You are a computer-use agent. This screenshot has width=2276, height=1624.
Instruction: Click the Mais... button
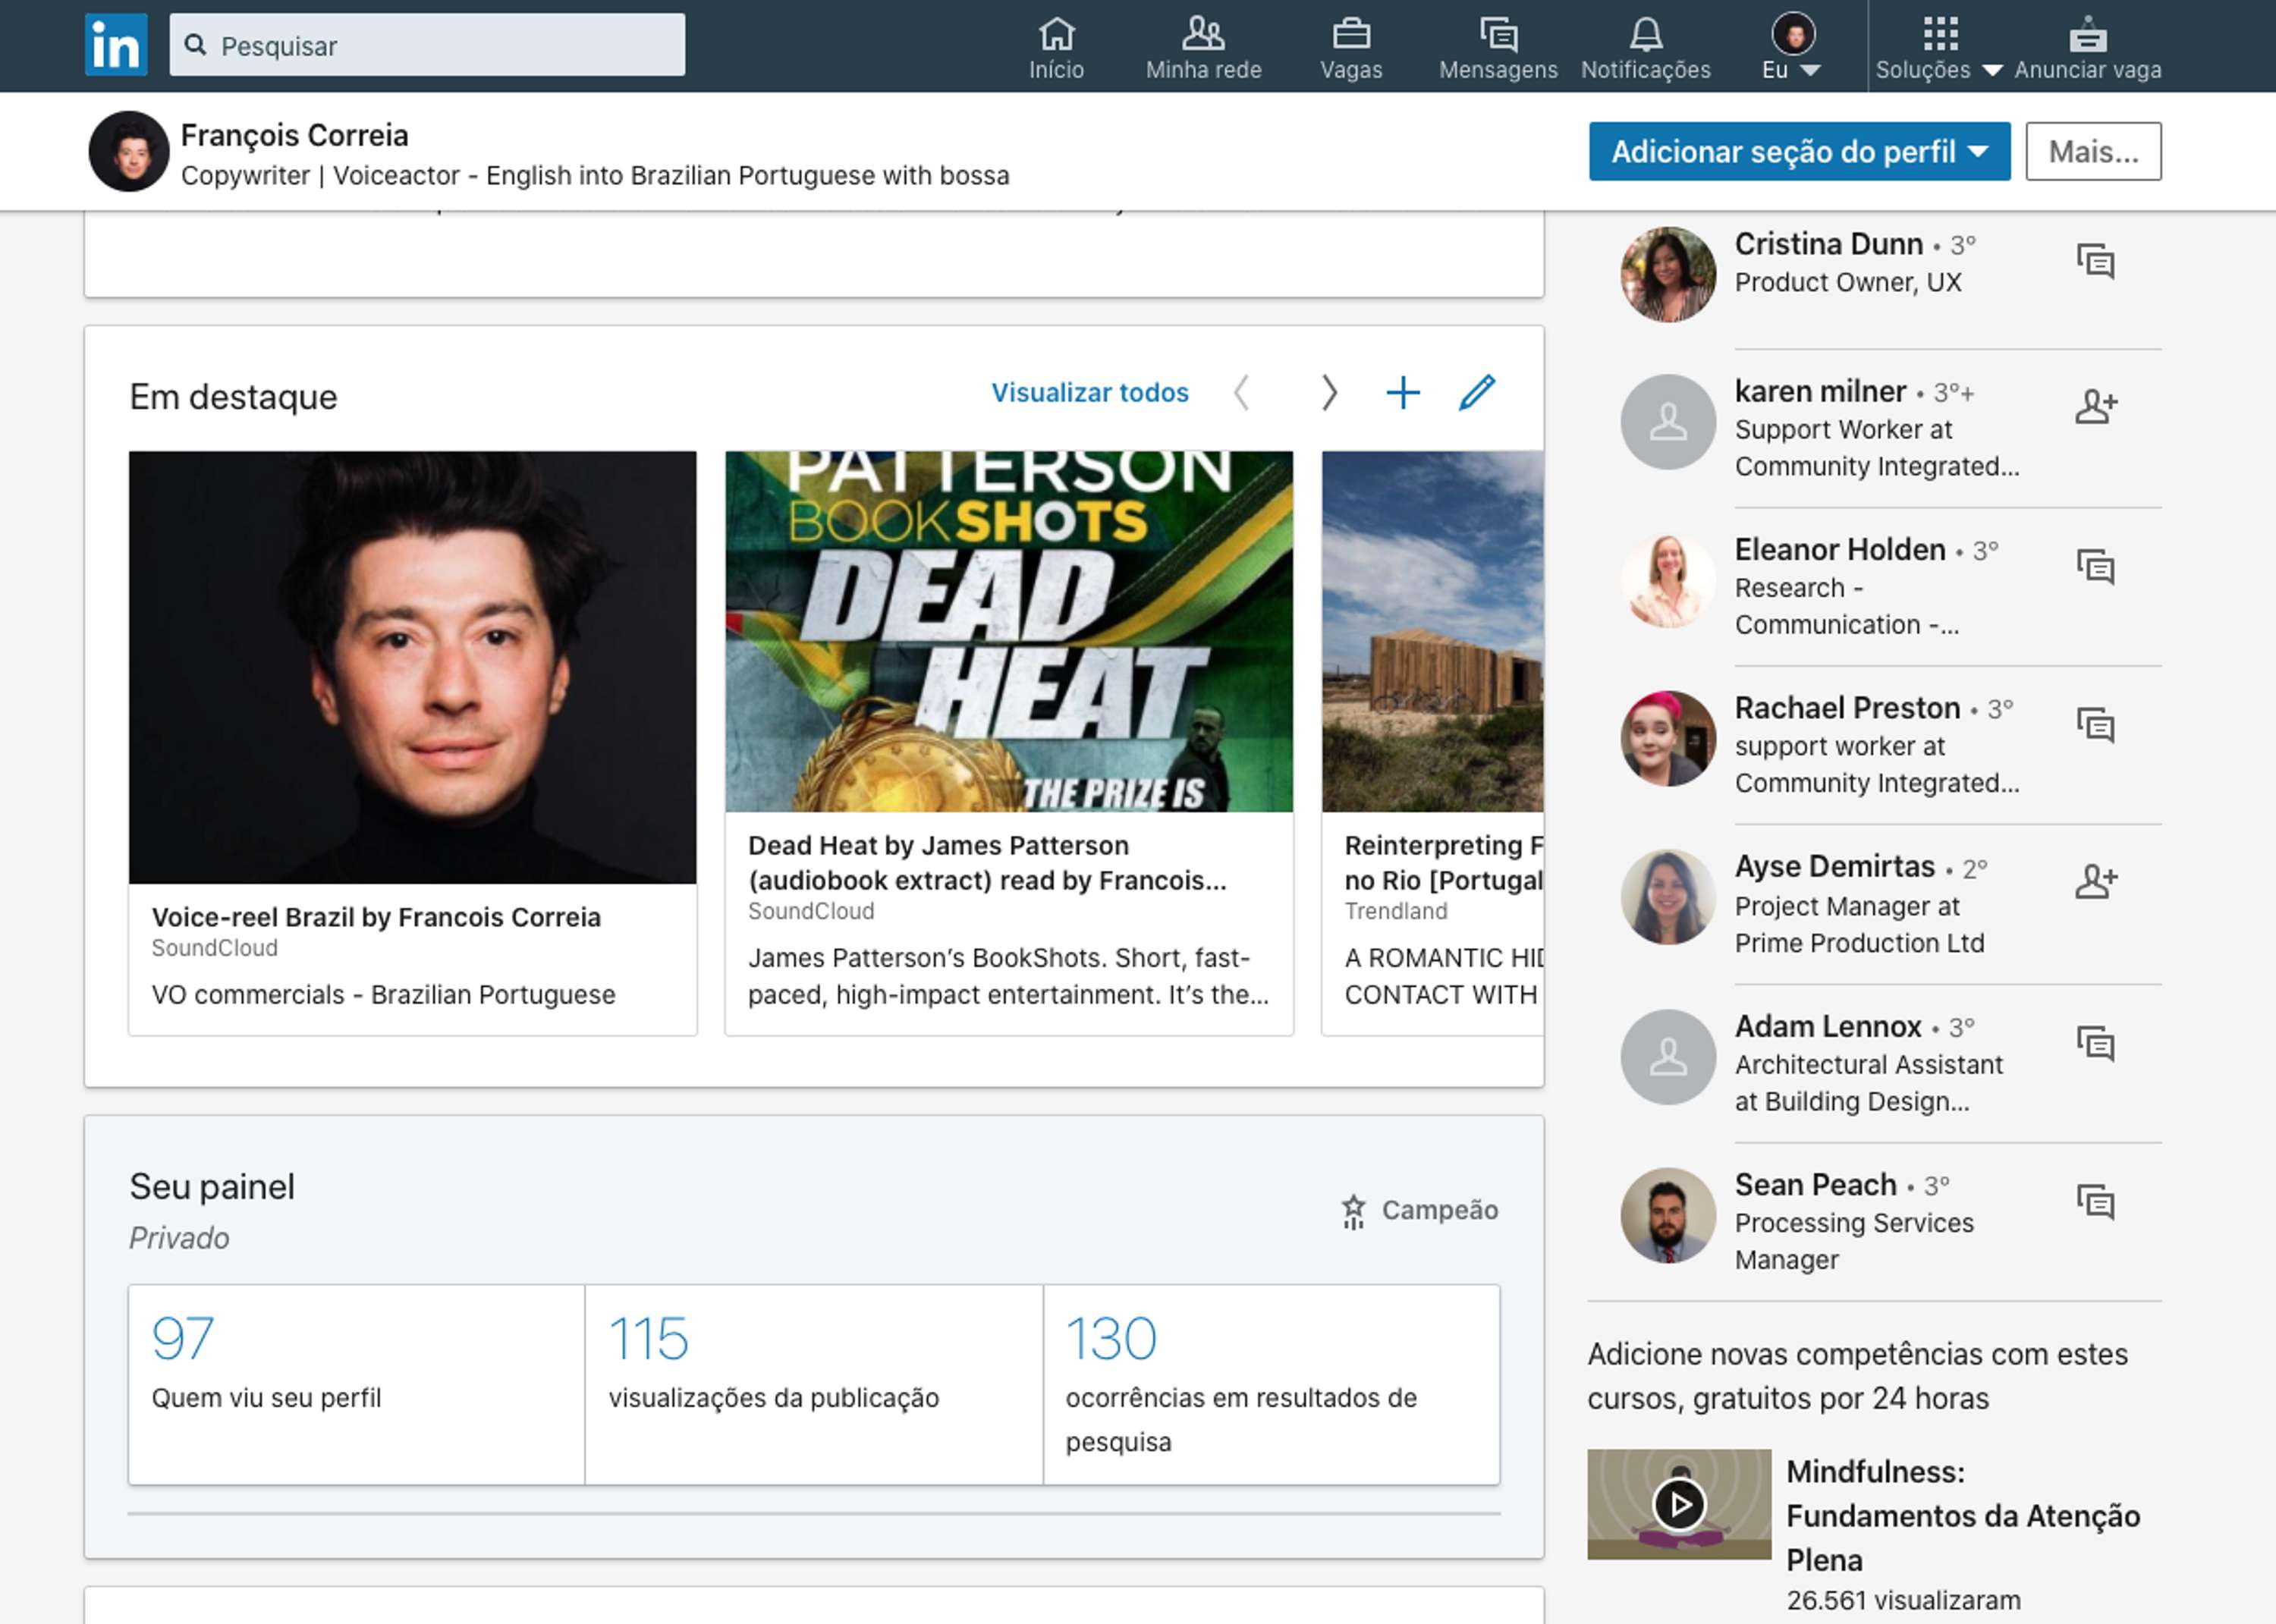(x=2093, y=151)
